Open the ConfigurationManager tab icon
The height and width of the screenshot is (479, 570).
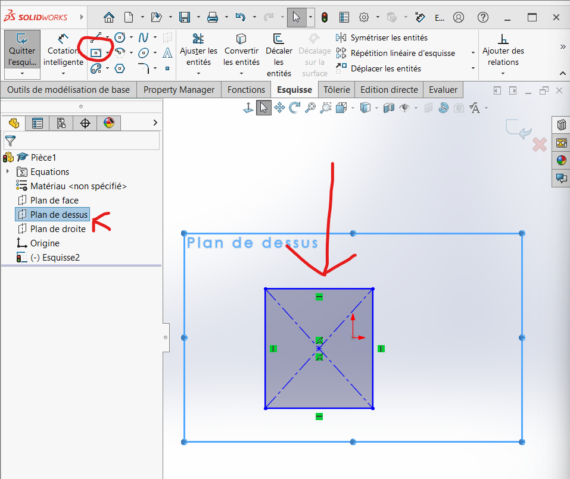point(61,123)
